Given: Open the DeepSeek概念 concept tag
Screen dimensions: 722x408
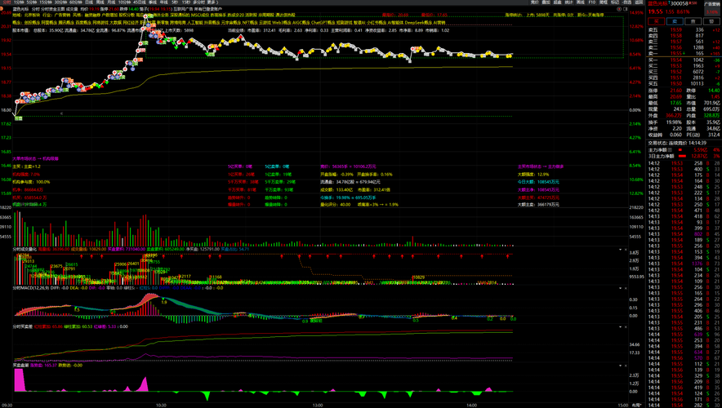Looking at the screenshot, I should coord(418,22).
